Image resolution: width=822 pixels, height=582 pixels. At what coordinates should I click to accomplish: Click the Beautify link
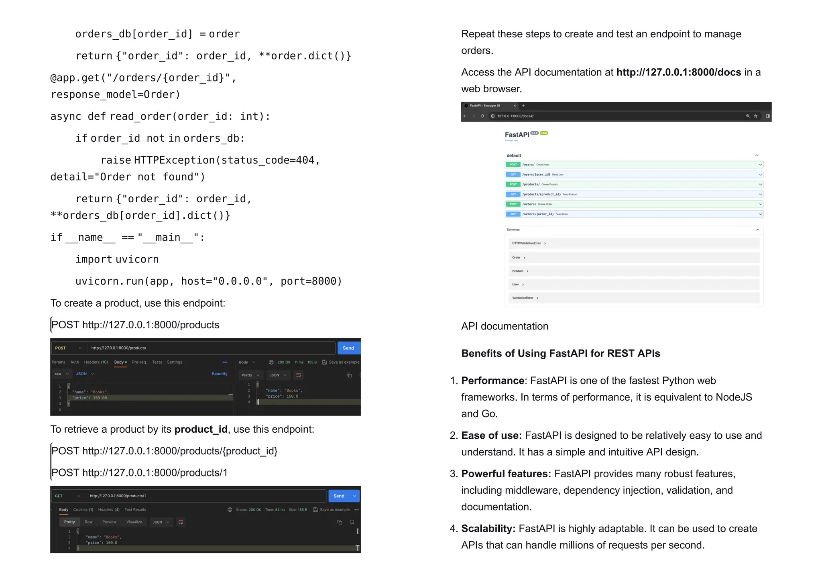click(x=220, y=374)
